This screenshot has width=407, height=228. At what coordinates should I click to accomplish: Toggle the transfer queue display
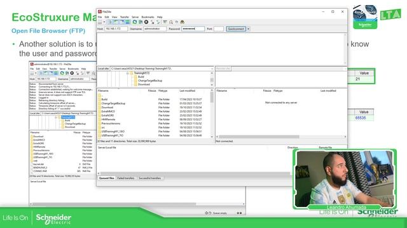pos(127,22)
